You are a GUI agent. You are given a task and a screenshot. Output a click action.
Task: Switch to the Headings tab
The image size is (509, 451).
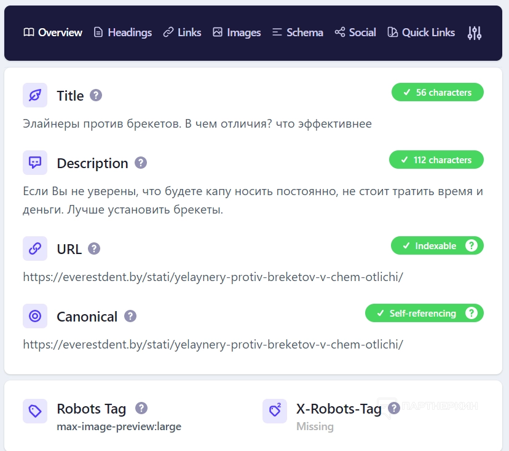123,33
